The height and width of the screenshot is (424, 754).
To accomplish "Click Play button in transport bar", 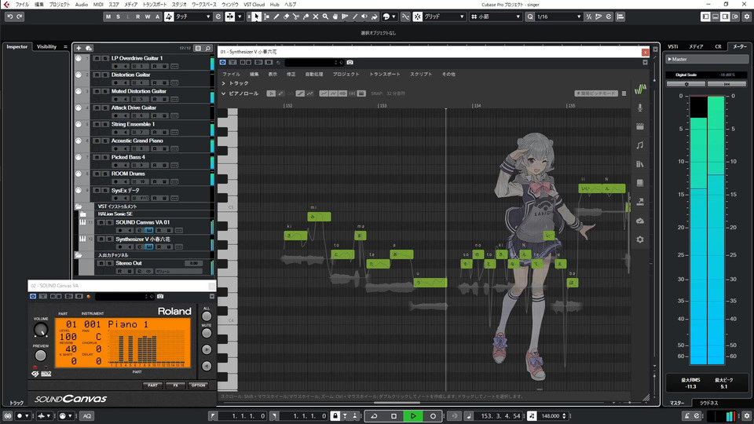I will pos(413,416).
